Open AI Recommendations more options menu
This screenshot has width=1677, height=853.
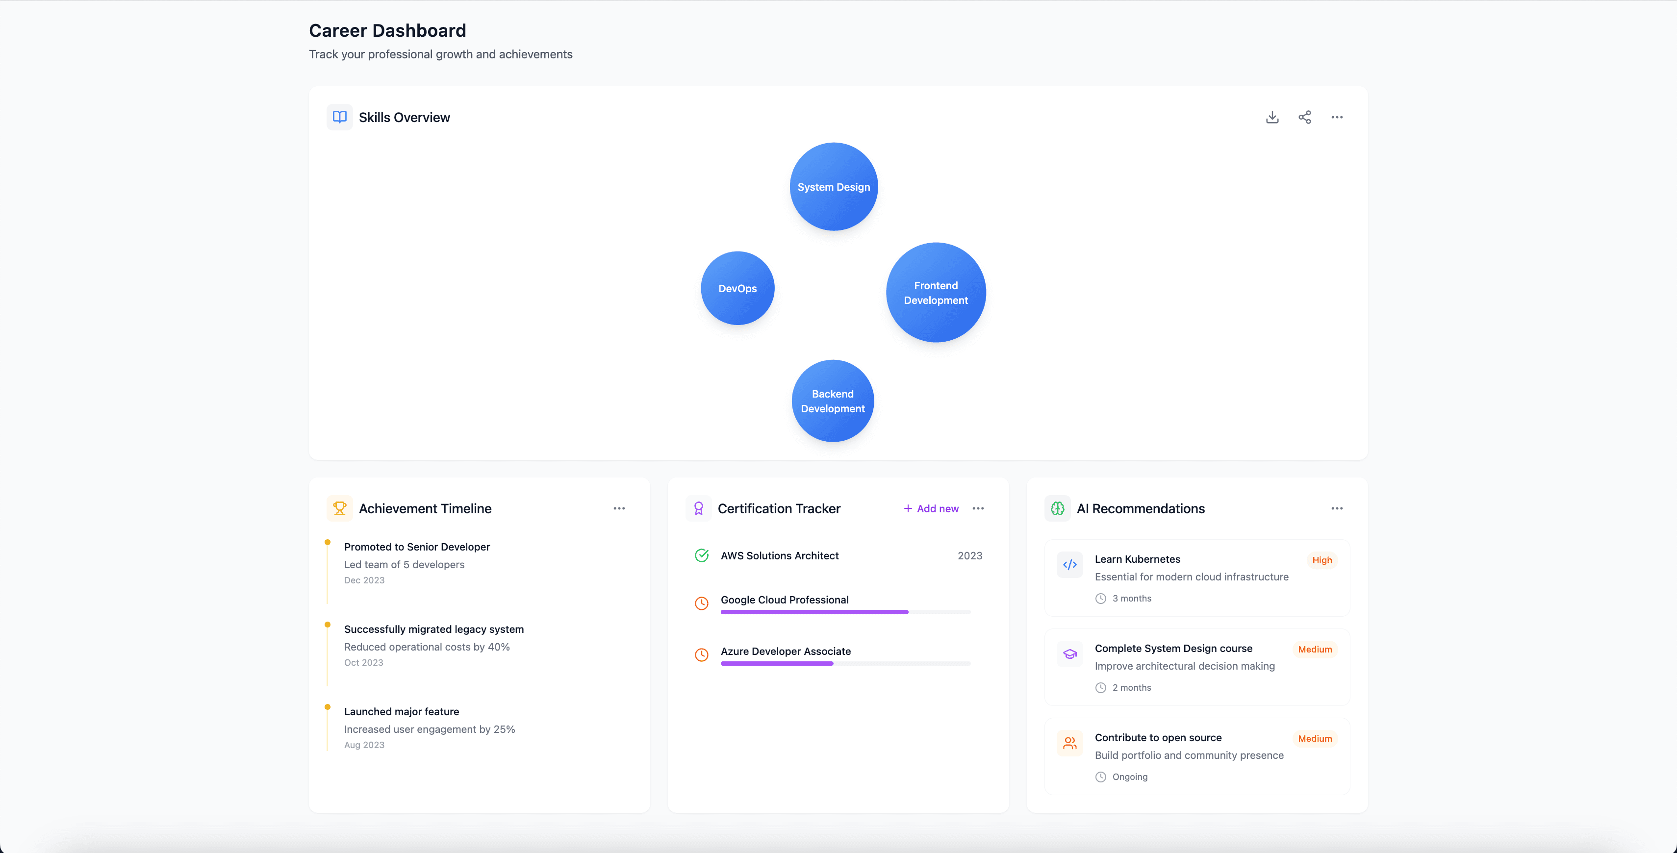pyautogui.click(x=1337, y=508)
